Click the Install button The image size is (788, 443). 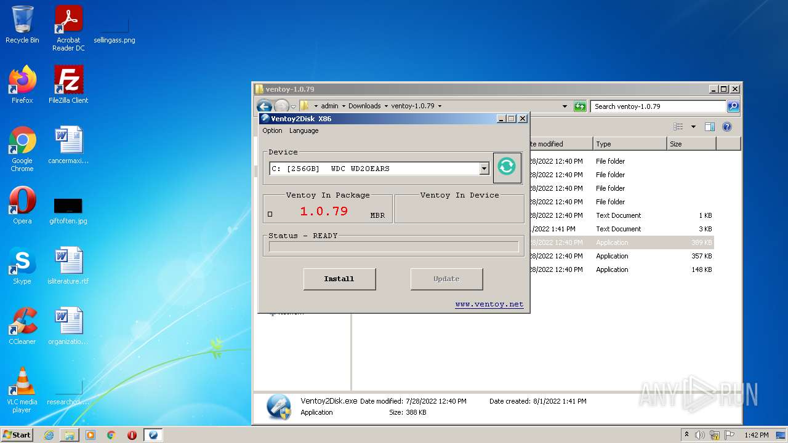click(x=339, y=279)
